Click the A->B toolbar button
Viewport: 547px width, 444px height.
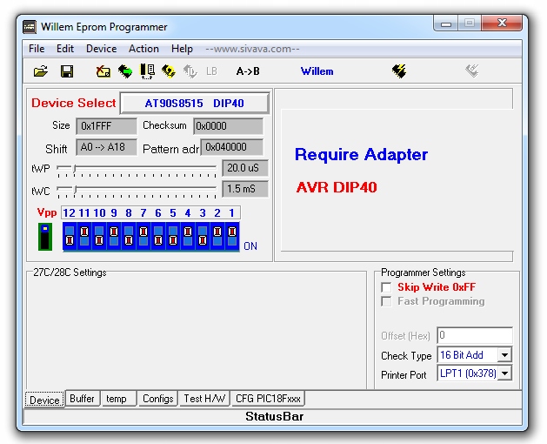pyautogui.click(x=248, y=71)
